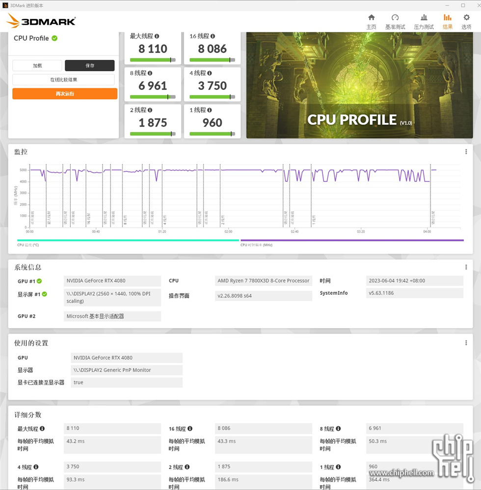Click 在线比较结果 to compare online

click(63, 79)
